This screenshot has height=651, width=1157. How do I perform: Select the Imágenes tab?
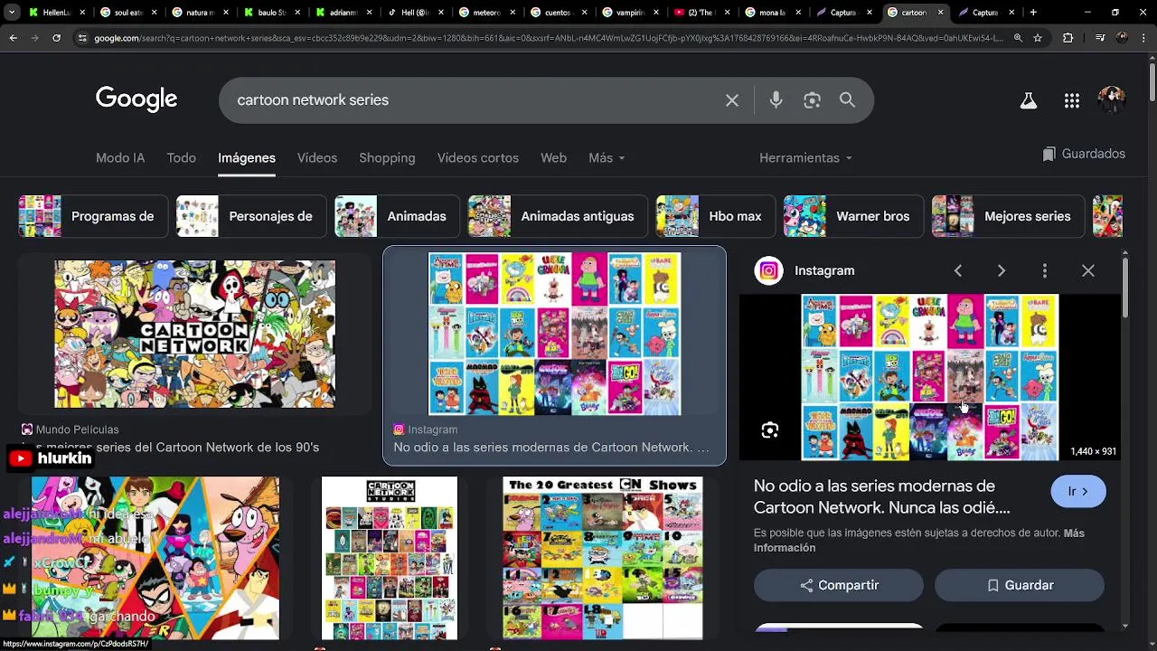click(x=247, y=157)
